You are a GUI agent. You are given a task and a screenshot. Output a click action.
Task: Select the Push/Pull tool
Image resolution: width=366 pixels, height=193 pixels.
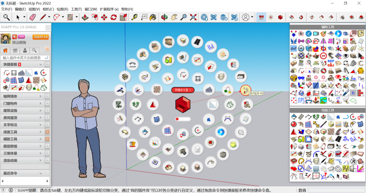click(x=85, y=17)
